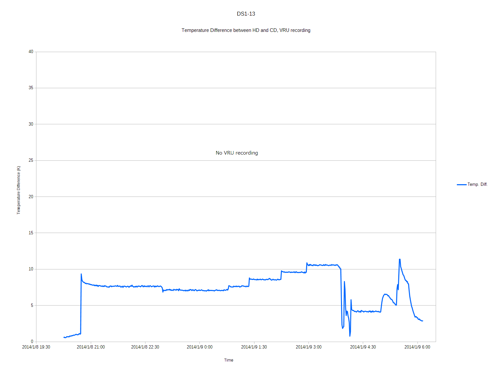Select the subtitle about Temperature Difference

tap(246, 30)
